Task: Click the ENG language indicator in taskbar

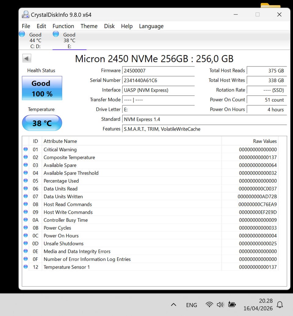Action: click(x=191, y=305)
